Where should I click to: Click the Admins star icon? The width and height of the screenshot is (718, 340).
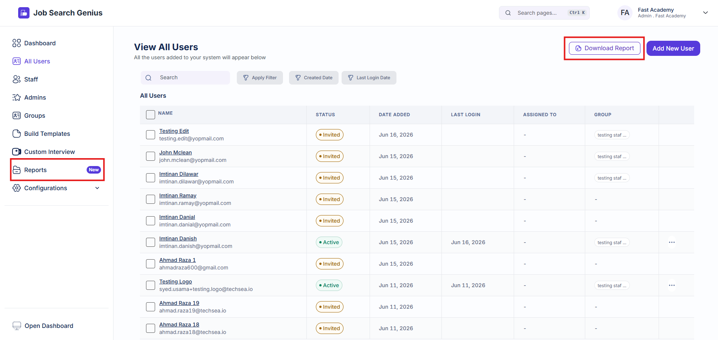click(x=17, y=97)
